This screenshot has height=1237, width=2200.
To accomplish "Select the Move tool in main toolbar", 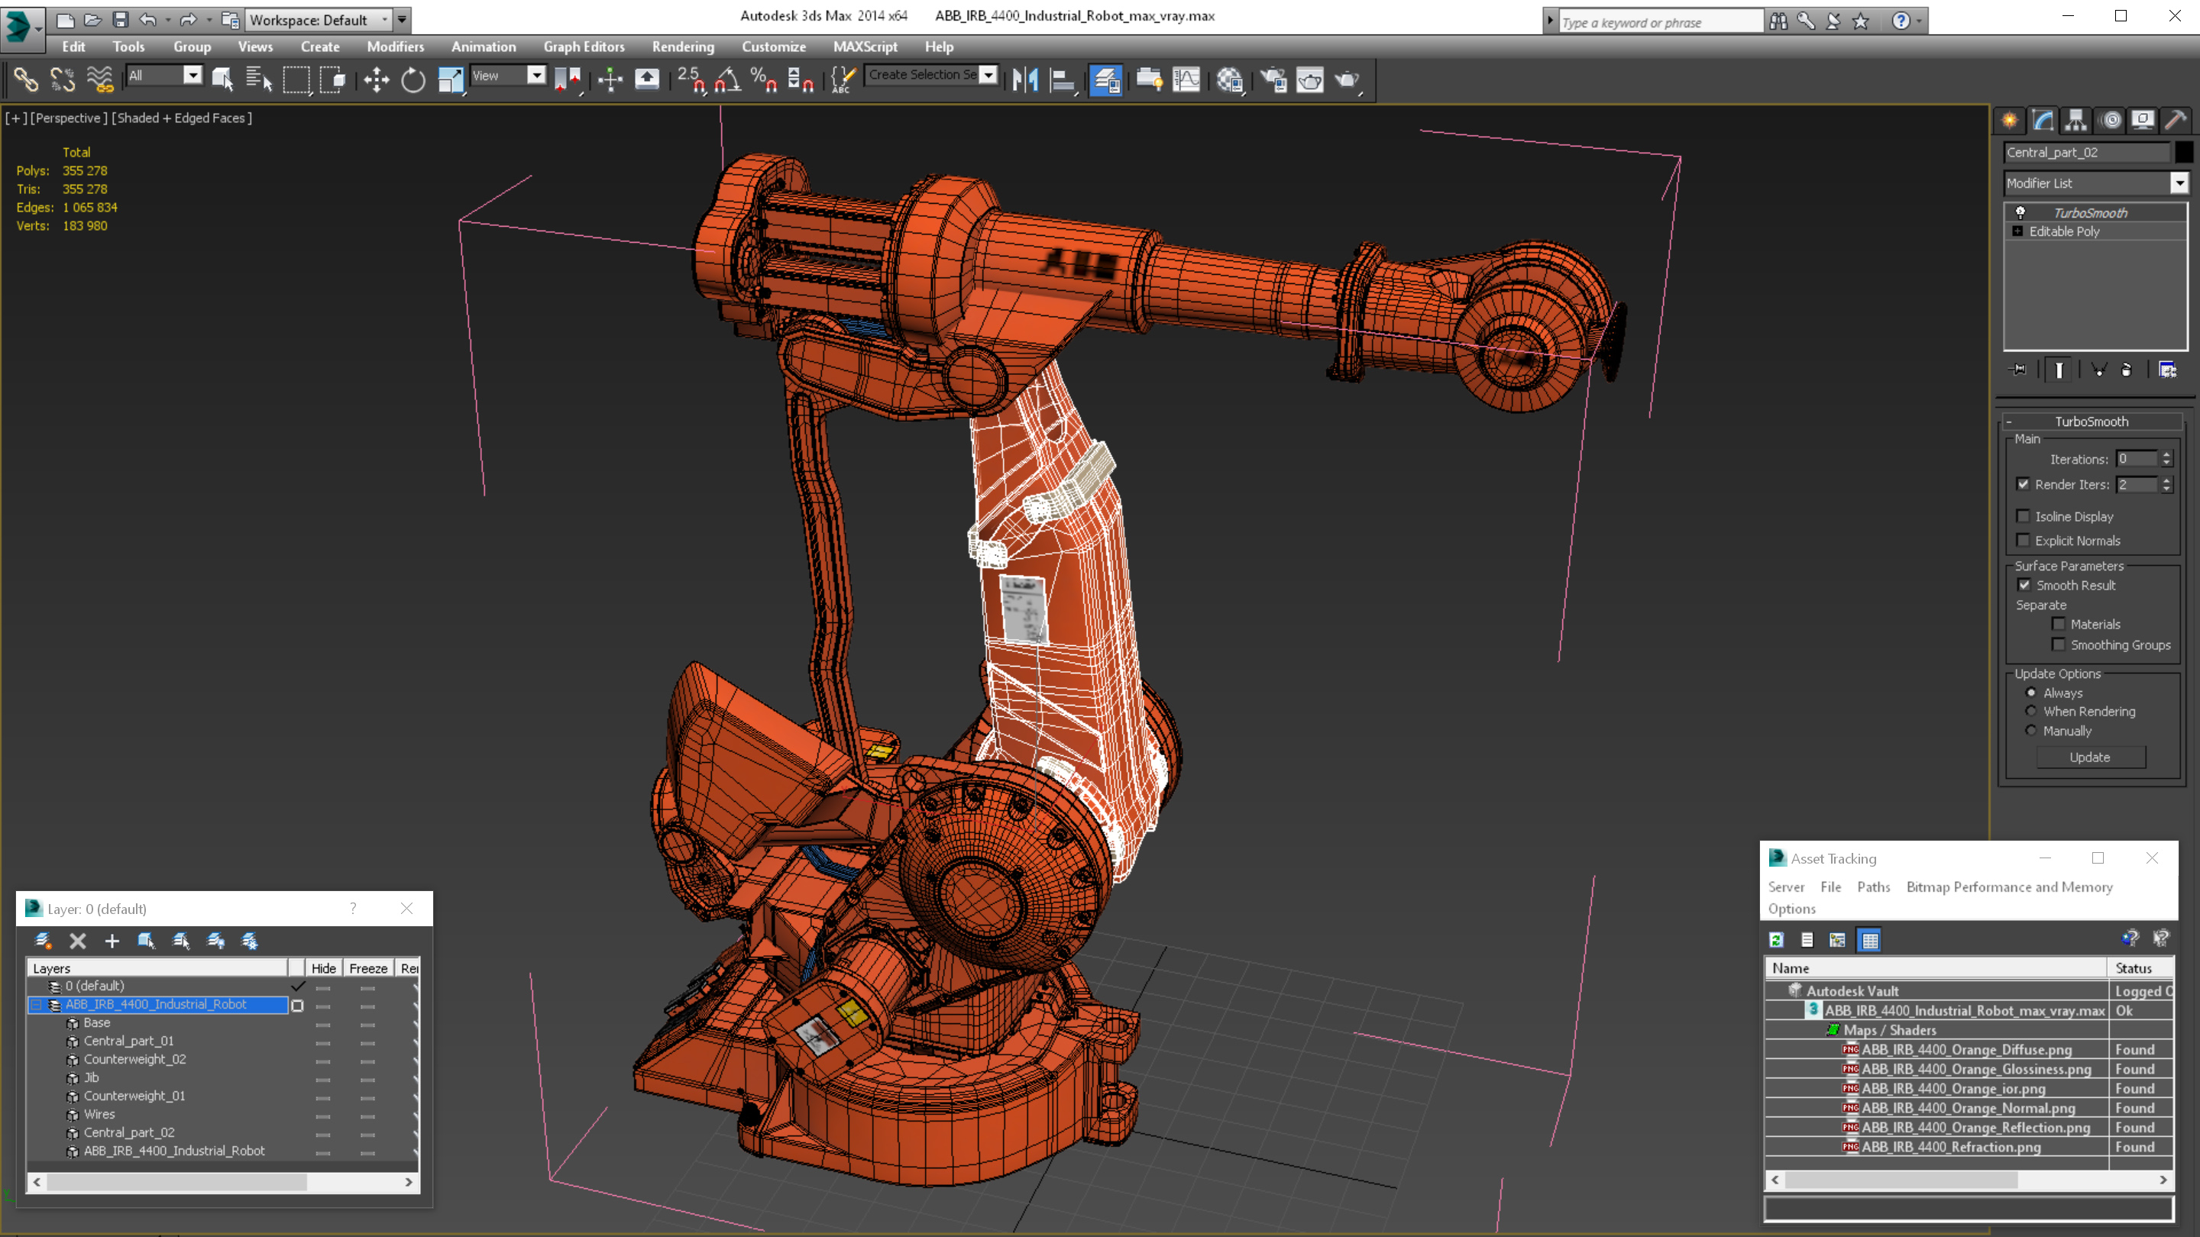I will point(376,79).
